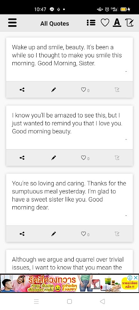The width and height of the screenshot is (139, 310).
Task: Tap pencil icon under 'sumptuous meal' quote
Action: pyautogui.click(x=54, y=234)
